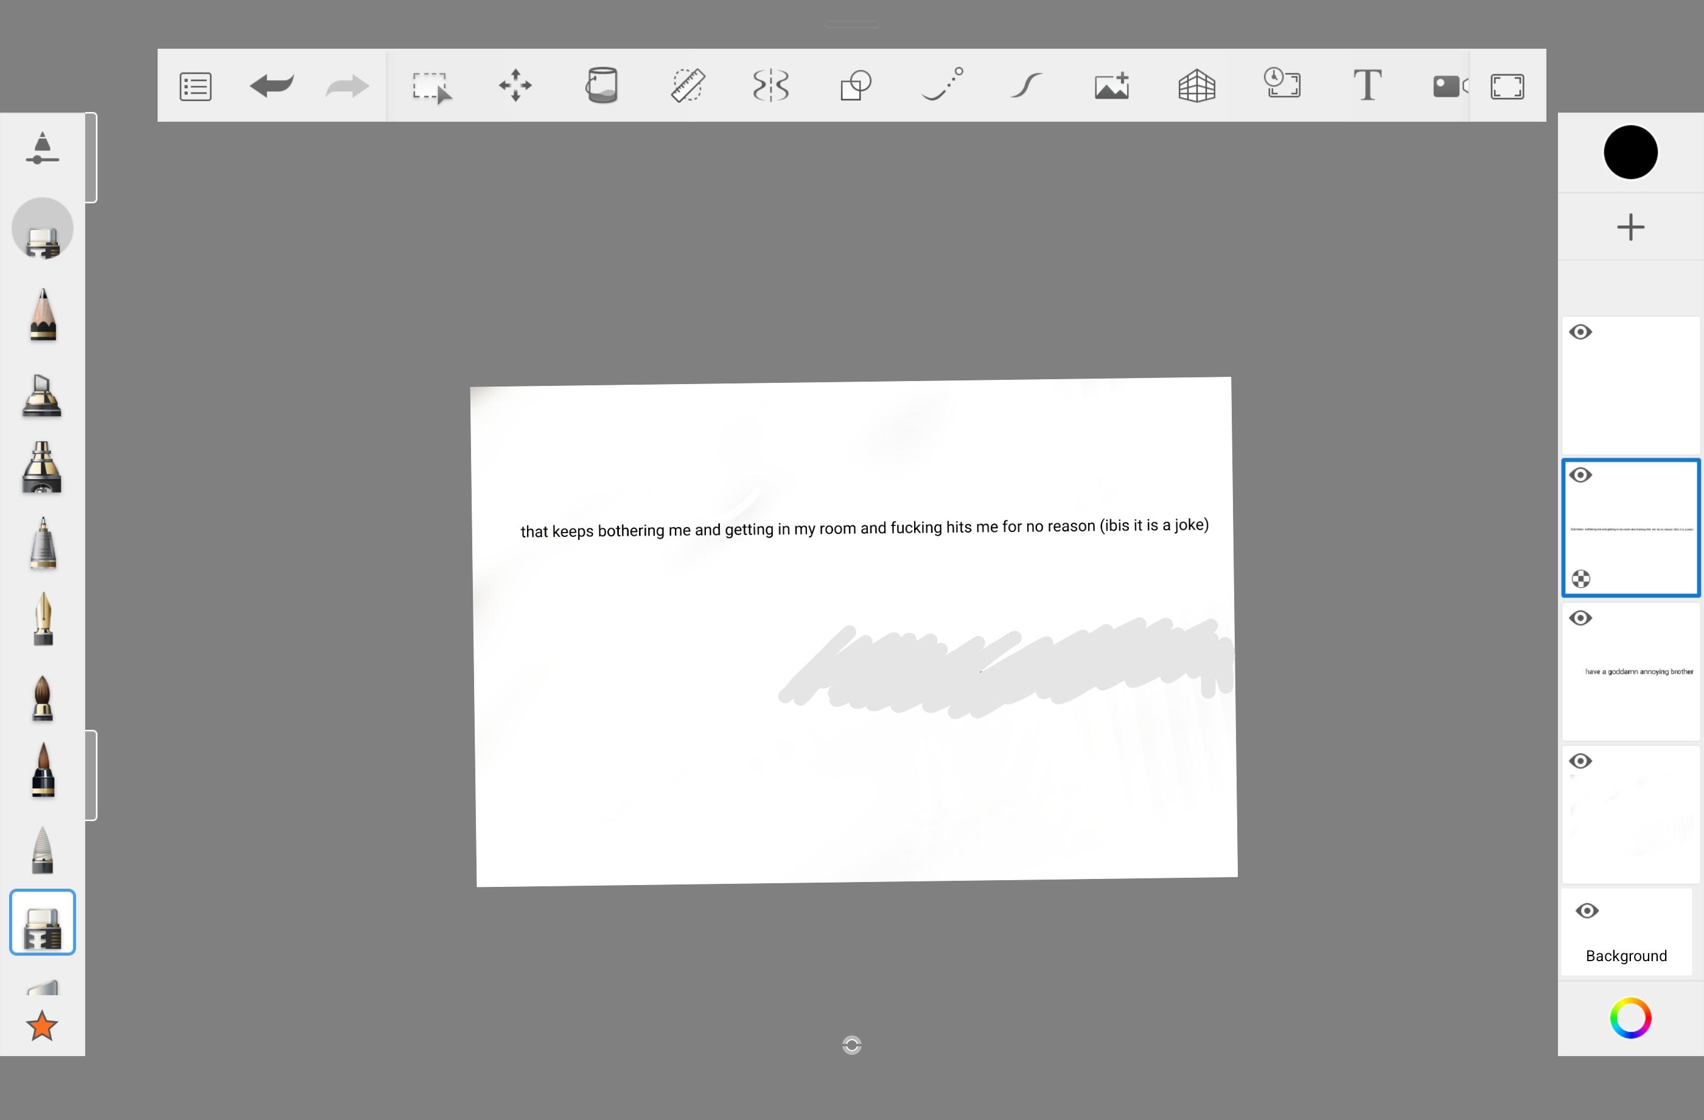Image resolution: width=1704 pixels, height=1120 pixels.
Task: Enable Predictive Stroke tool
Action: [942, 84]
